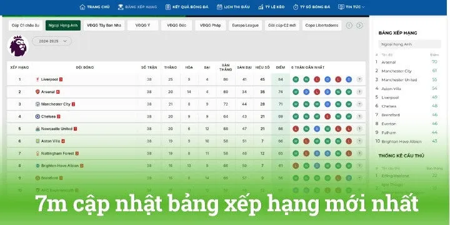The height and width of the screenshot is (225, 450).
Task: Click the calendar icon beside Lịch thi đấu
Action: click(219, 7)
